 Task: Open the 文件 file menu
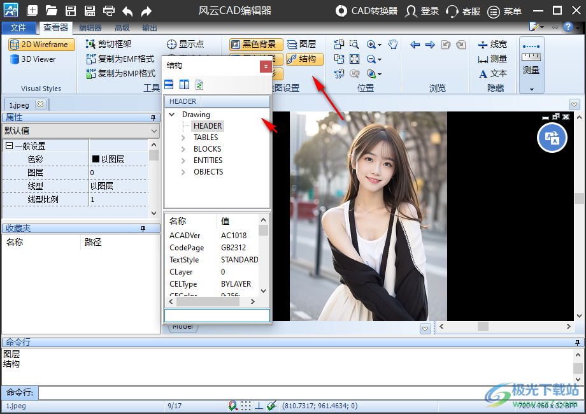click(18, 27)
